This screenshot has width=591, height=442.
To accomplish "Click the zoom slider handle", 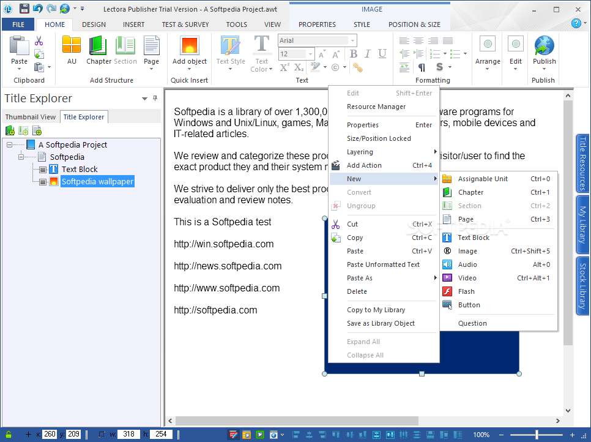I will tap(537, 435).
